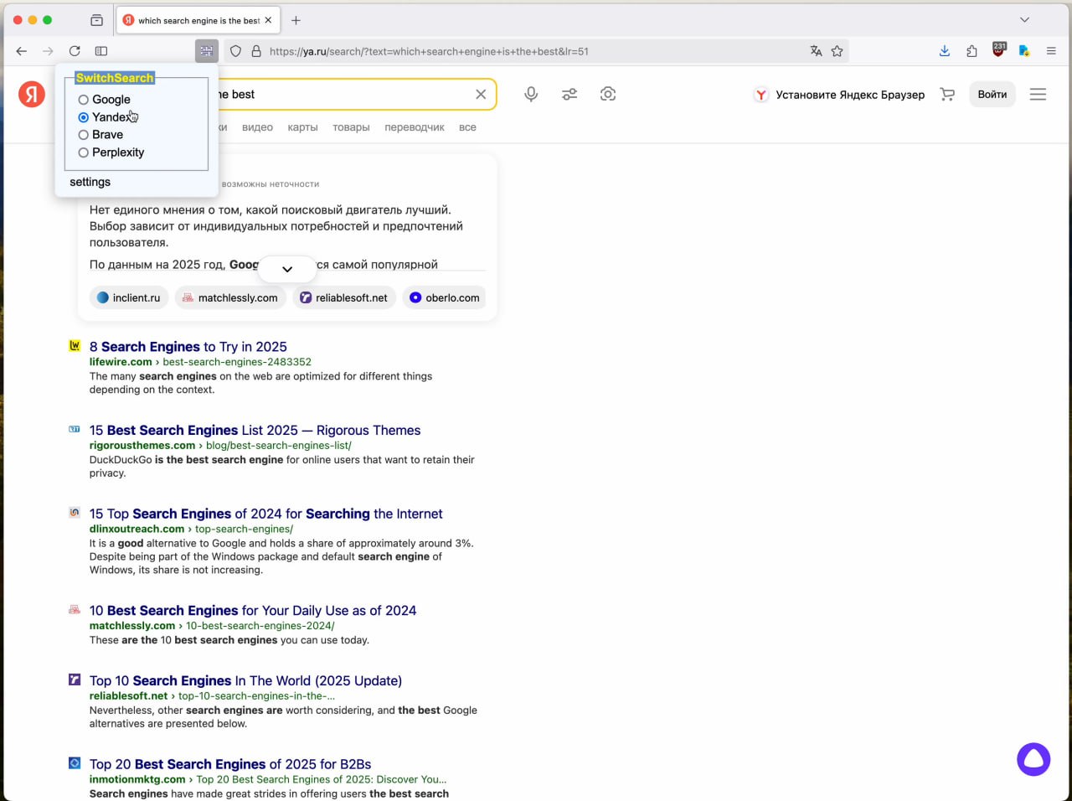Image resolution: width=1072 pixels, height=801 pixels.
Task: Click the translate page icon
Action: click(816, 51)
